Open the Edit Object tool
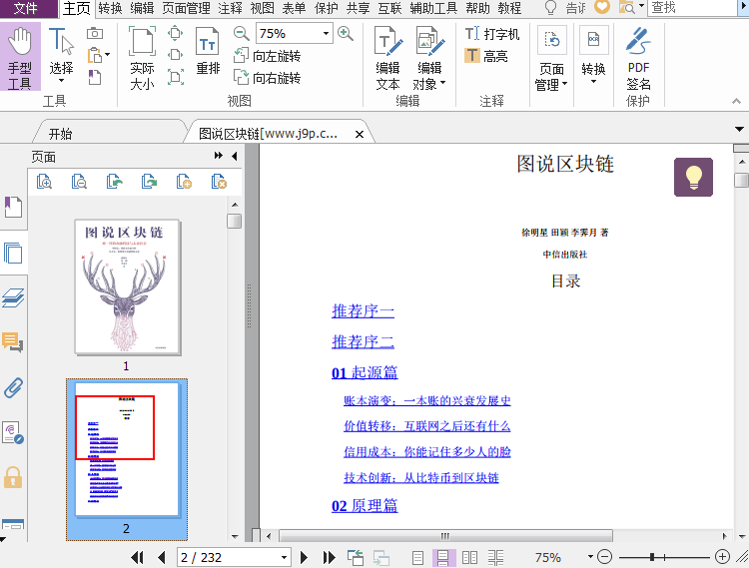Image resolution: width=749 pixels, height=568 pixels. tap(429, 58)
